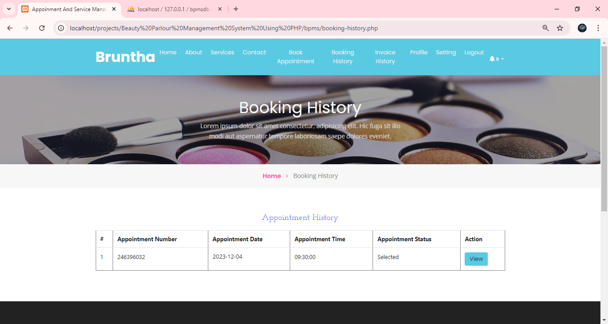Click the Home breadcrumb link
Screen dimensions: 608x324
pyautogui.click(x=272, y=176)
